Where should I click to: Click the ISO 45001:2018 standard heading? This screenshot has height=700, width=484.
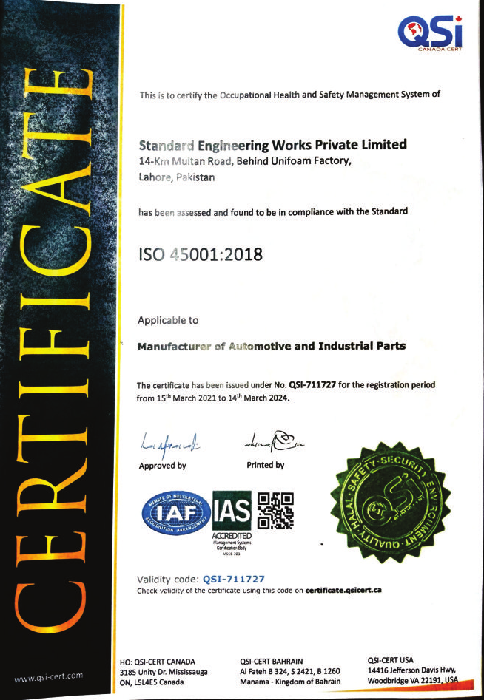[200, 254]
